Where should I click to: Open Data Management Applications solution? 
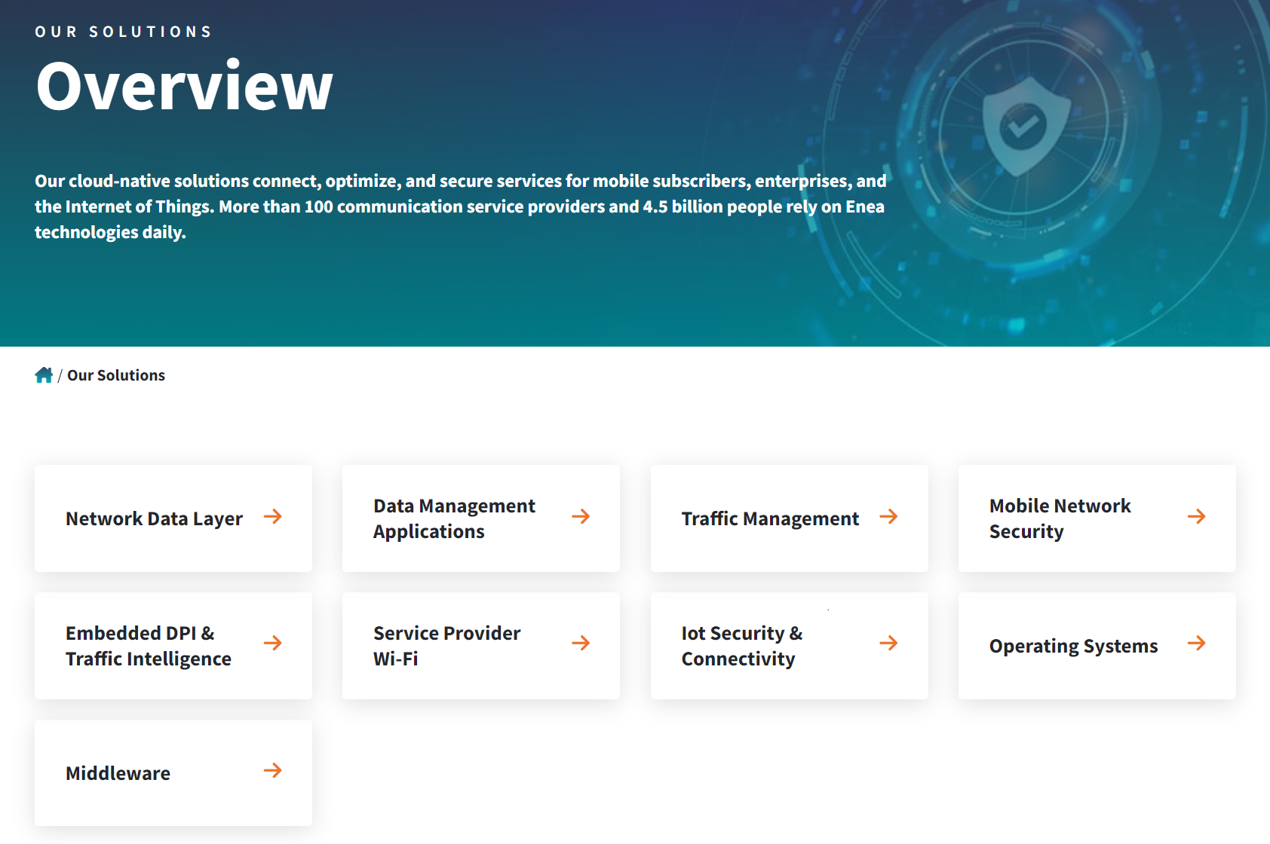[454, 518]
